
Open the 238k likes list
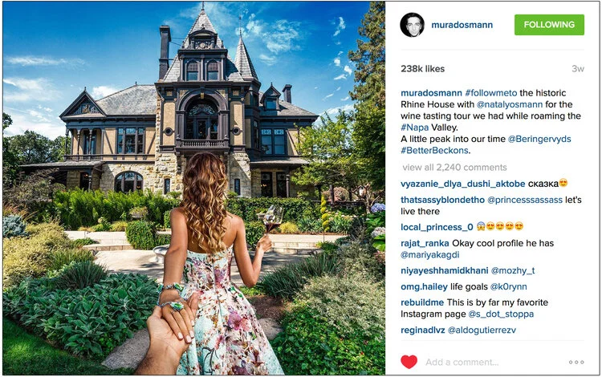(x=423, y=69)
